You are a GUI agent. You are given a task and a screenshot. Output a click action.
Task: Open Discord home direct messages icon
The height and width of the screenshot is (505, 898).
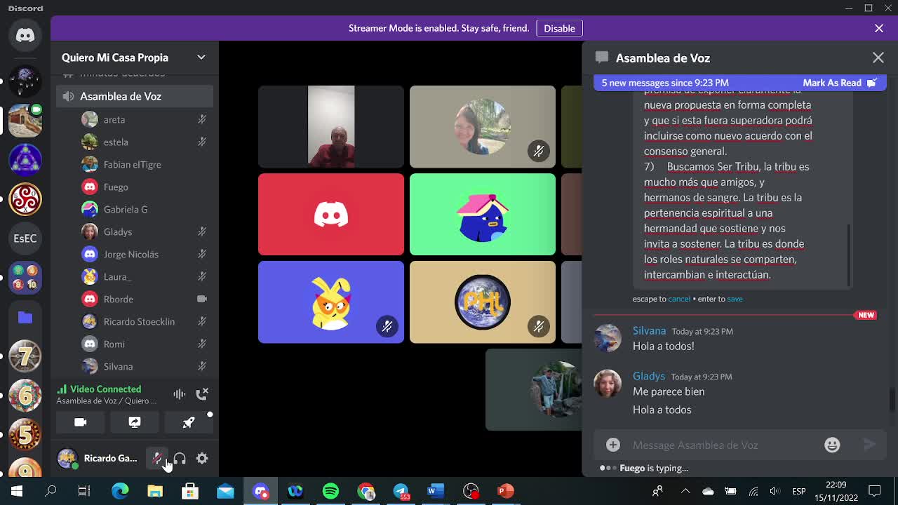(25, 35)
